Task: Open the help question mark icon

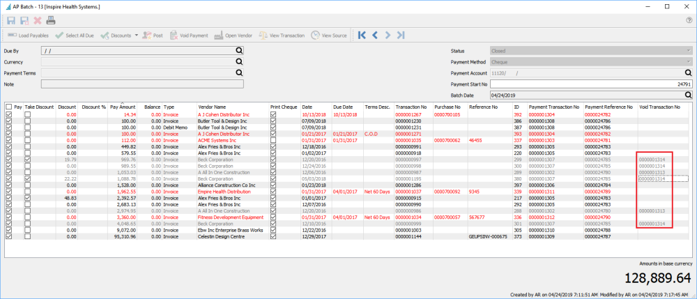Action: pyautogui.click(x=689, y=20)
